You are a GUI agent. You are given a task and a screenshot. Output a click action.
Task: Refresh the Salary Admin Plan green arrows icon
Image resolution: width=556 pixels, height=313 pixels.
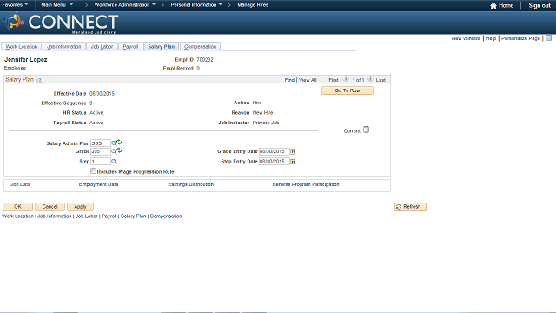point(119,143)
